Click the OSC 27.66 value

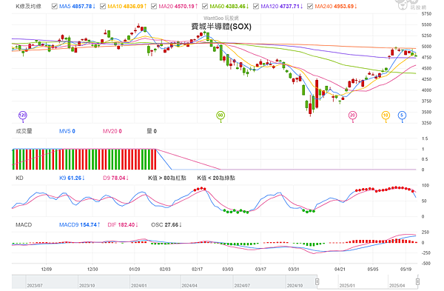click(166, 224)
